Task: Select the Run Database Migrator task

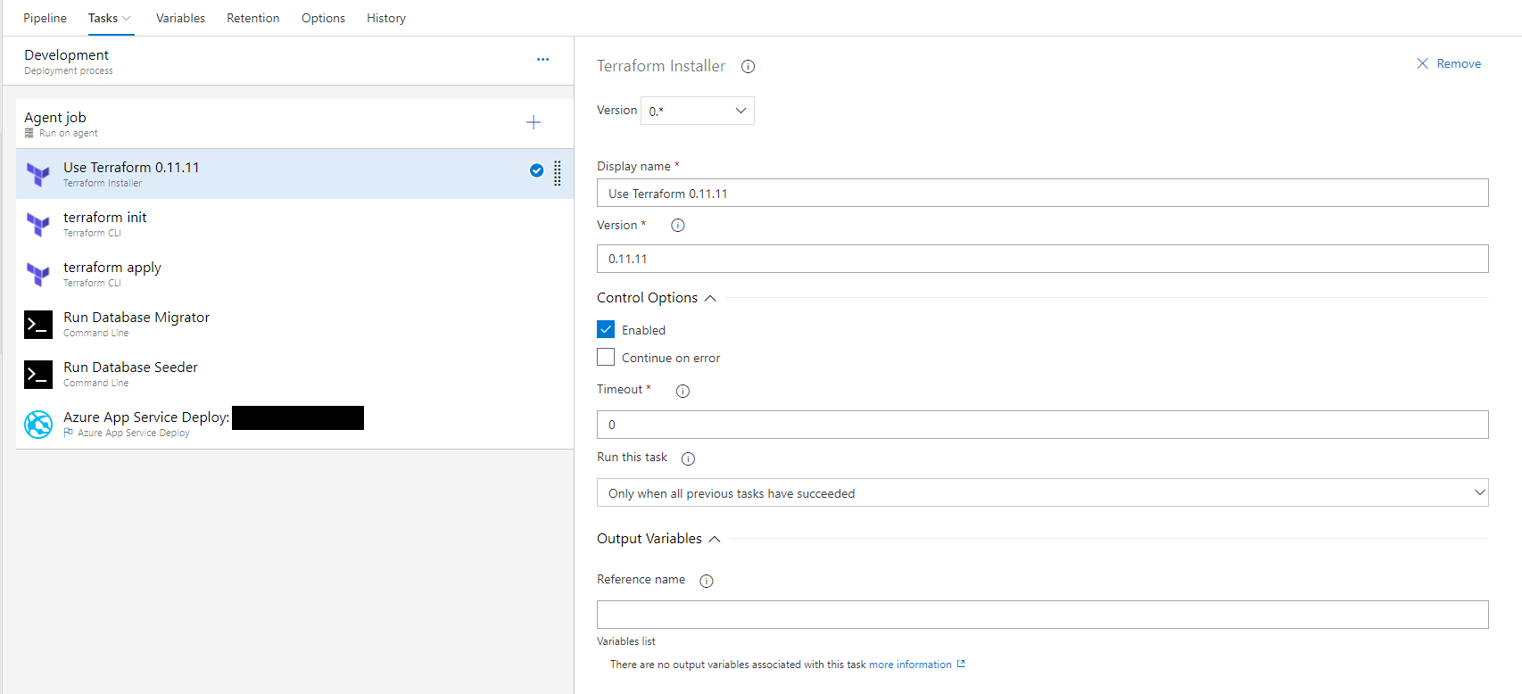Action: pos(294,324)
